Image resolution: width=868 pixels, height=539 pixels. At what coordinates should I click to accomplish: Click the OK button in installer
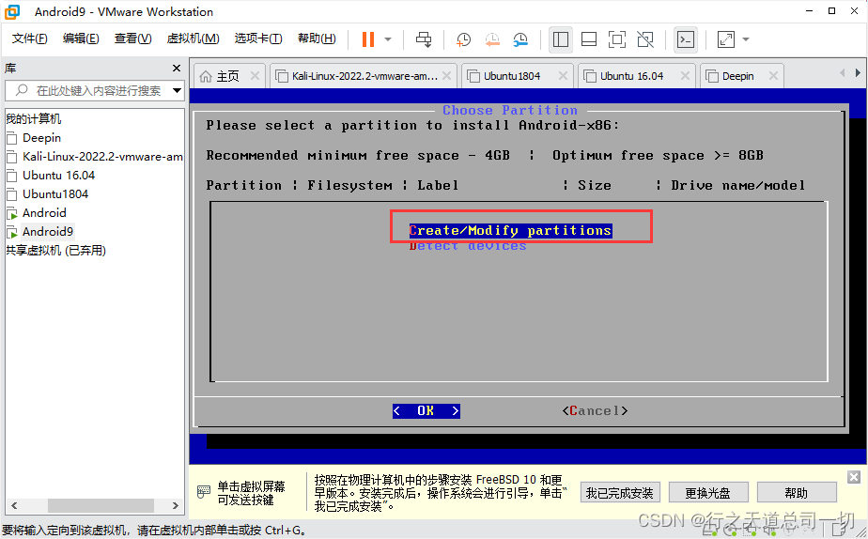(426, 410)
